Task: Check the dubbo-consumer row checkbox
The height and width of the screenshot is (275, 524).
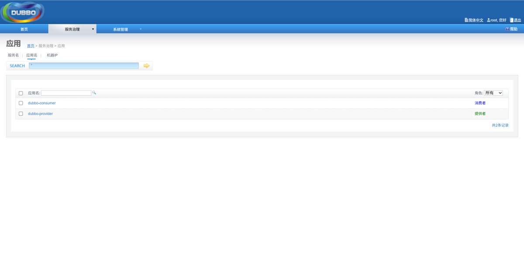Action: tap(21, 103)
